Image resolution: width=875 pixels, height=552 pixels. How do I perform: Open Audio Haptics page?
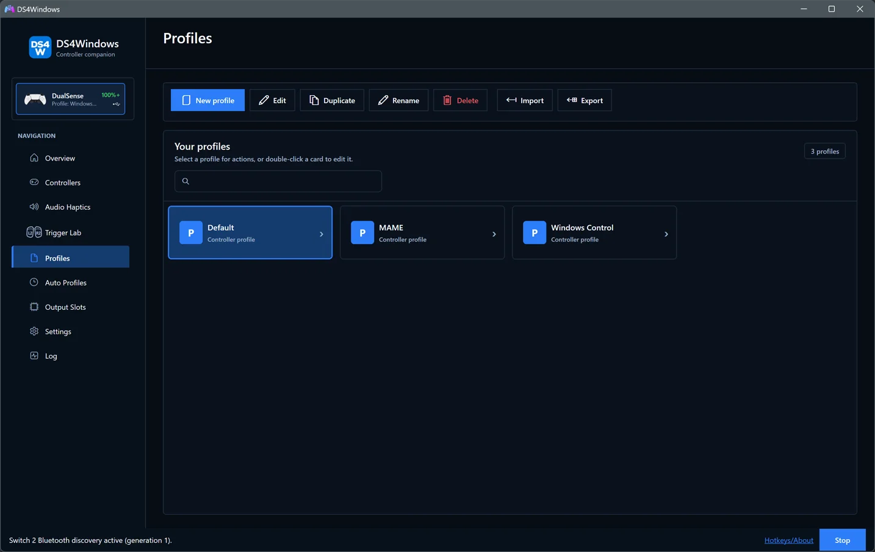(x=71, y=207)
